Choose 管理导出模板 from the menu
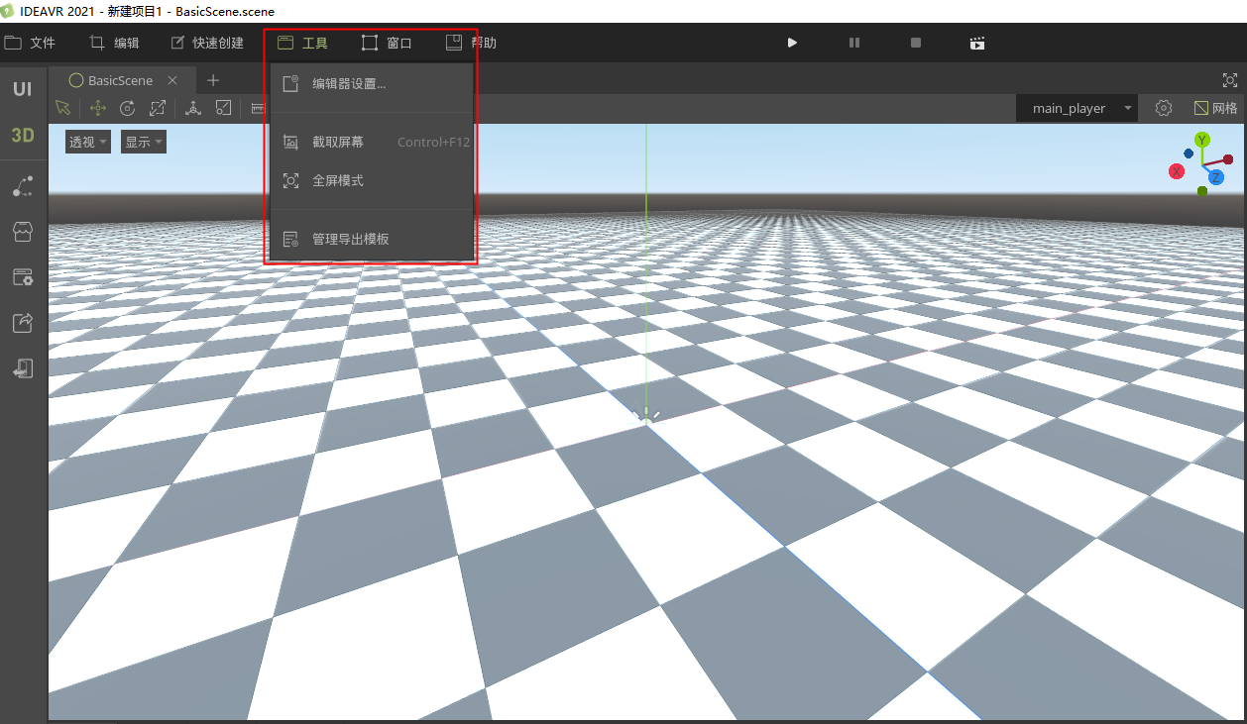1247x724 pixels. click(x=372, y=239)
